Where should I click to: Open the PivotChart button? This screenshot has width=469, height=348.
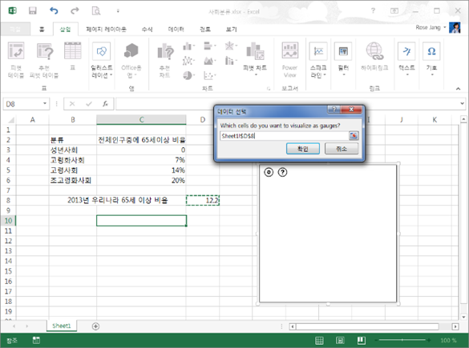[x=255, y=59]
